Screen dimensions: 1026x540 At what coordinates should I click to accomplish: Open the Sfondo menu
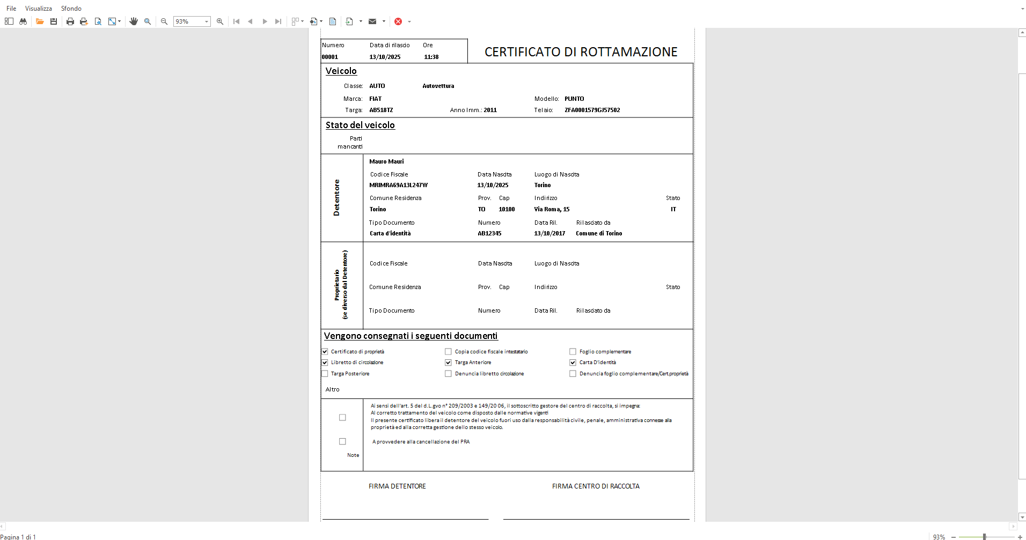pyautogui.click(x=71, y=9)
